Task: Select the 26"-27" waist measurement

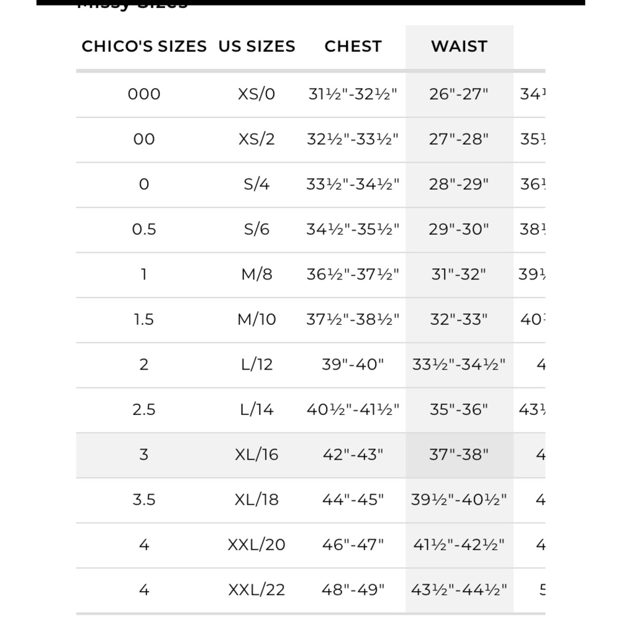Action: pyautogui.click(x=459, y=94)
